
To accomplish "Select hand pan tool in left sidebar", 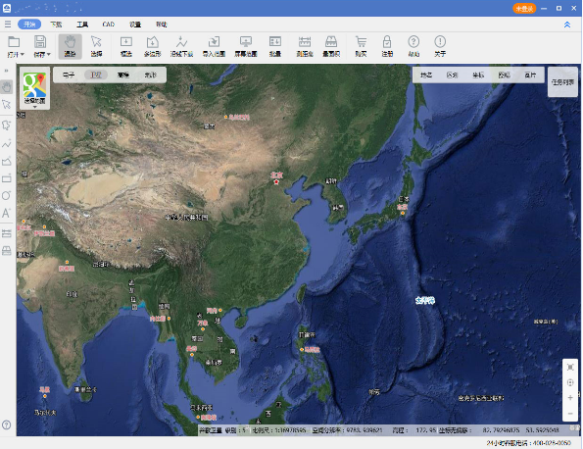I will click(7, 87).
